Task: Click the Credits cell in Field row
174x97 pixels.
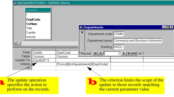Action: [44, 53]
